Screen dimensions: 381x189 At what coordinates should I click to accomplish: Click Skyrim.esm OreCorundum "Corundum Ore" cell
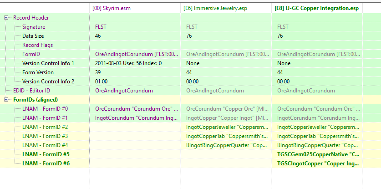click(135, 109)
